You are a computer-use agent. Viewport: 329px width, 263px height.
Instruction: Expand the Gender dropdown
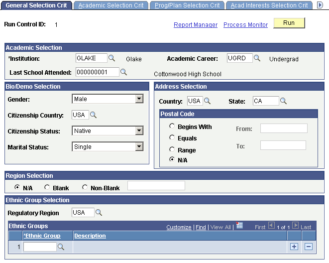139,99
